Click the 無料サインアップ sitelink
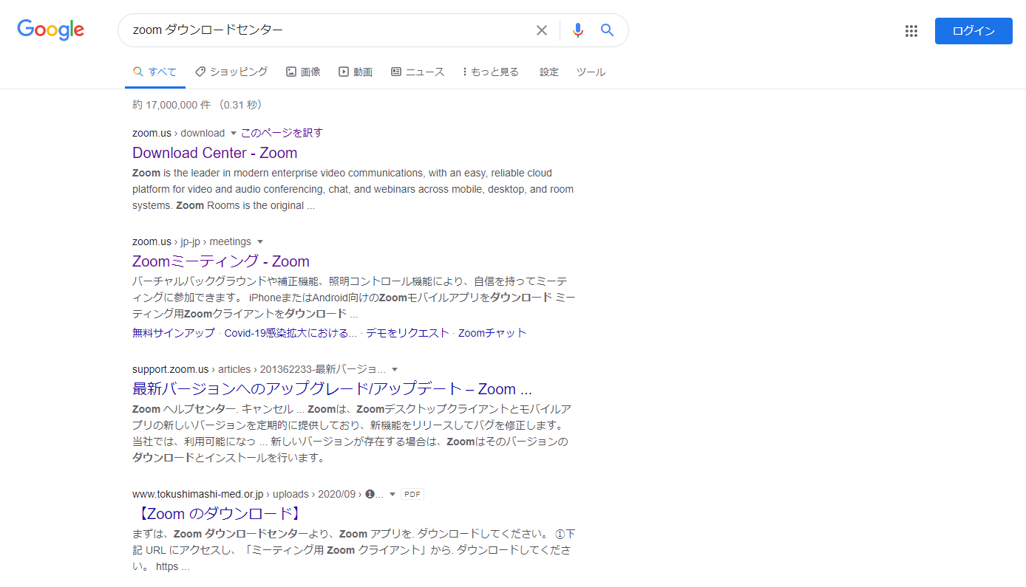This screenshot has width=1026, height=587. click(174, 333)
